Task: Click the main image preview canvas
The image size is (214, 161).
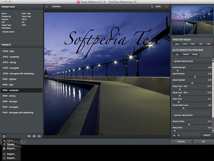Action: pyautogui.click(x=107, y=74)
